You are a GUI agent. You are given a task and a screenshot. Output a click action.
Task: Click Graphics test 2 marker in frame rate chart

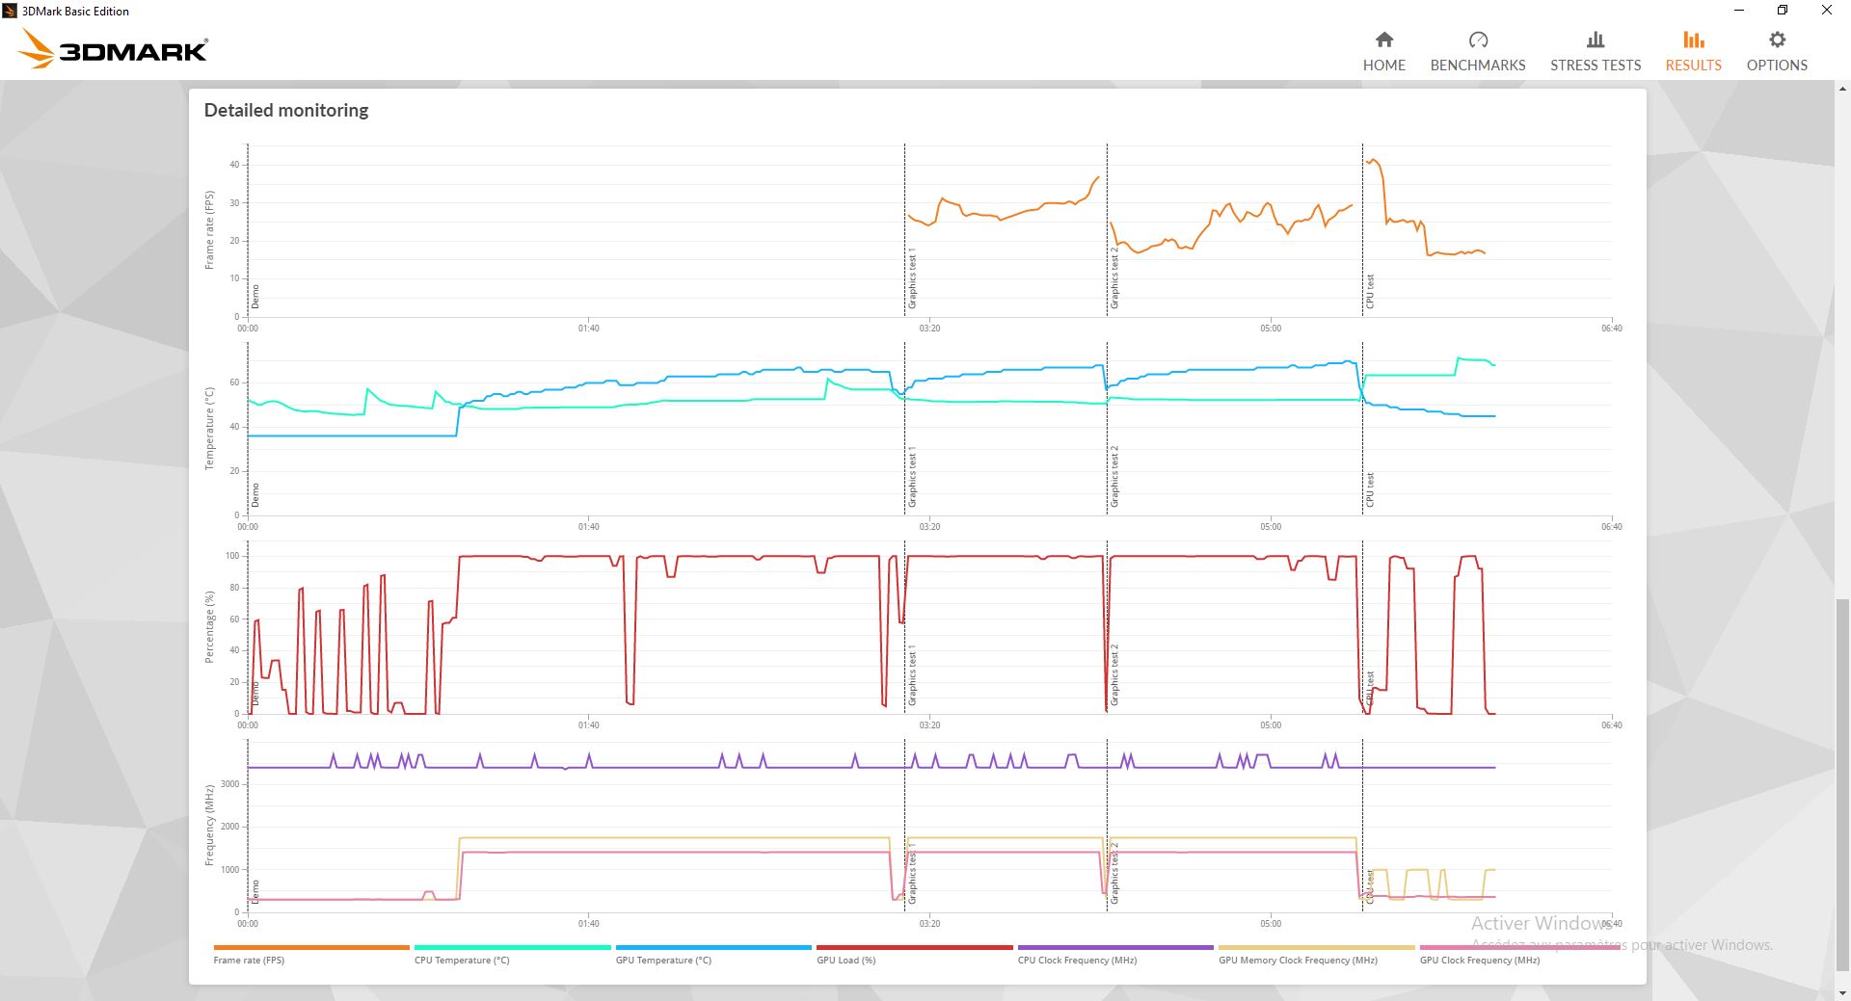click(x=1114, y=278)
